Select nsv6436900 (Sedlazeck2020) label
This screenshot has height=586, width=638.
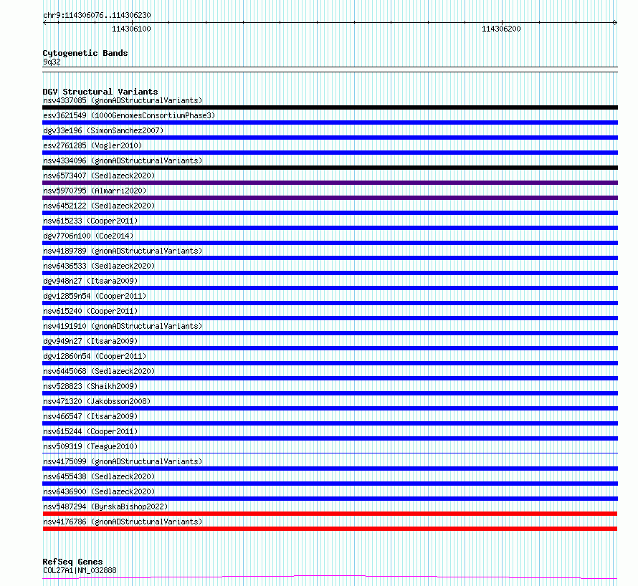[x=99, y=491]
